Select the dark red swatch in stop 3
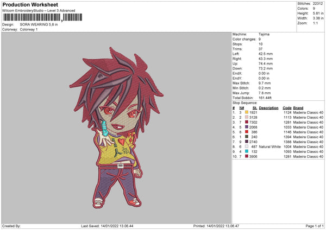Image resolution: width=326 pixels, height=230 pixels. 247,122
